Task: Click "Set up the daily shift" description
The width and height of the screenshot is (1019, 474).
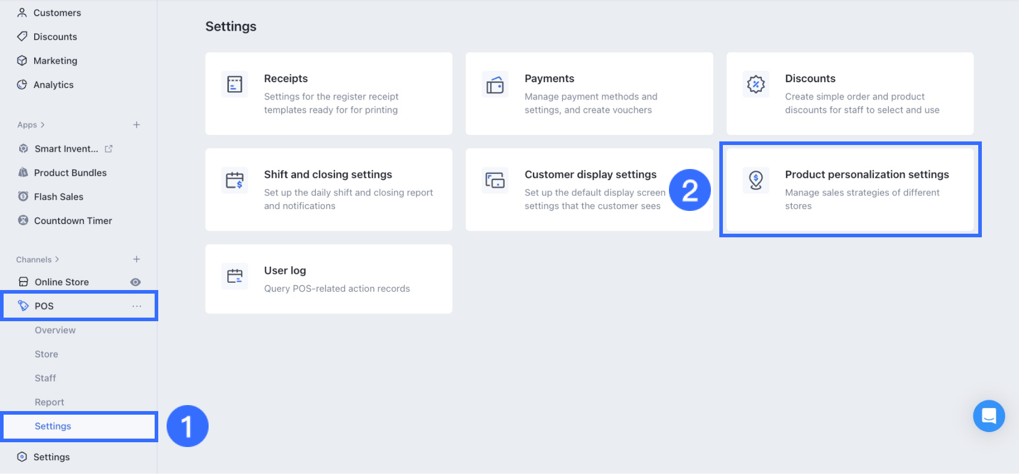Action: (348, 199)
